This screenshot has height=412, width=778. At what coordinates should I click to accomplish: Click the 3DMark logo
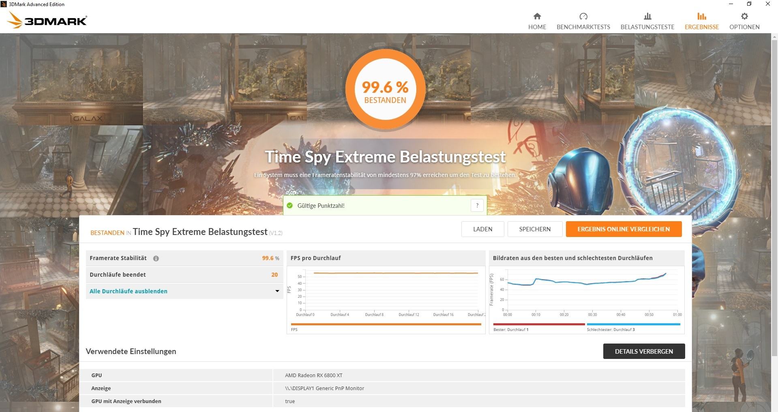47,20
